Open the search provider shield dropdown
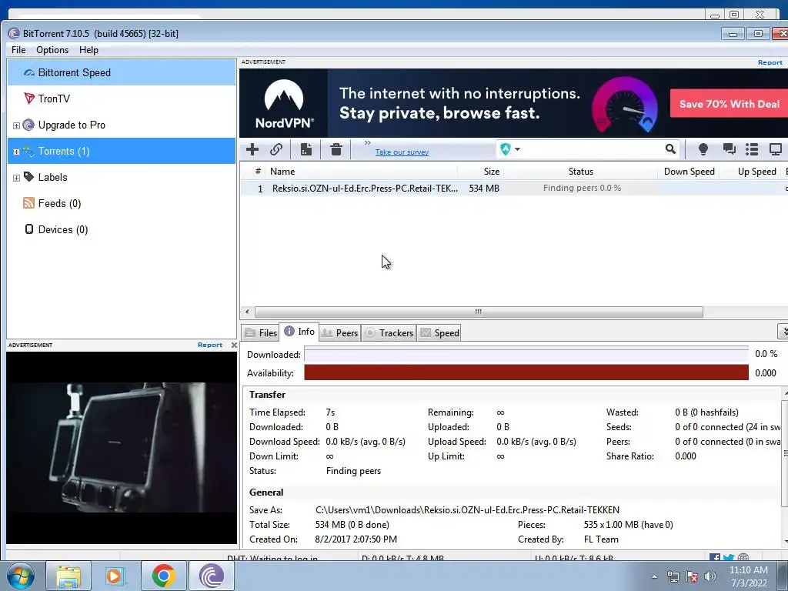 tap(509, 149)
